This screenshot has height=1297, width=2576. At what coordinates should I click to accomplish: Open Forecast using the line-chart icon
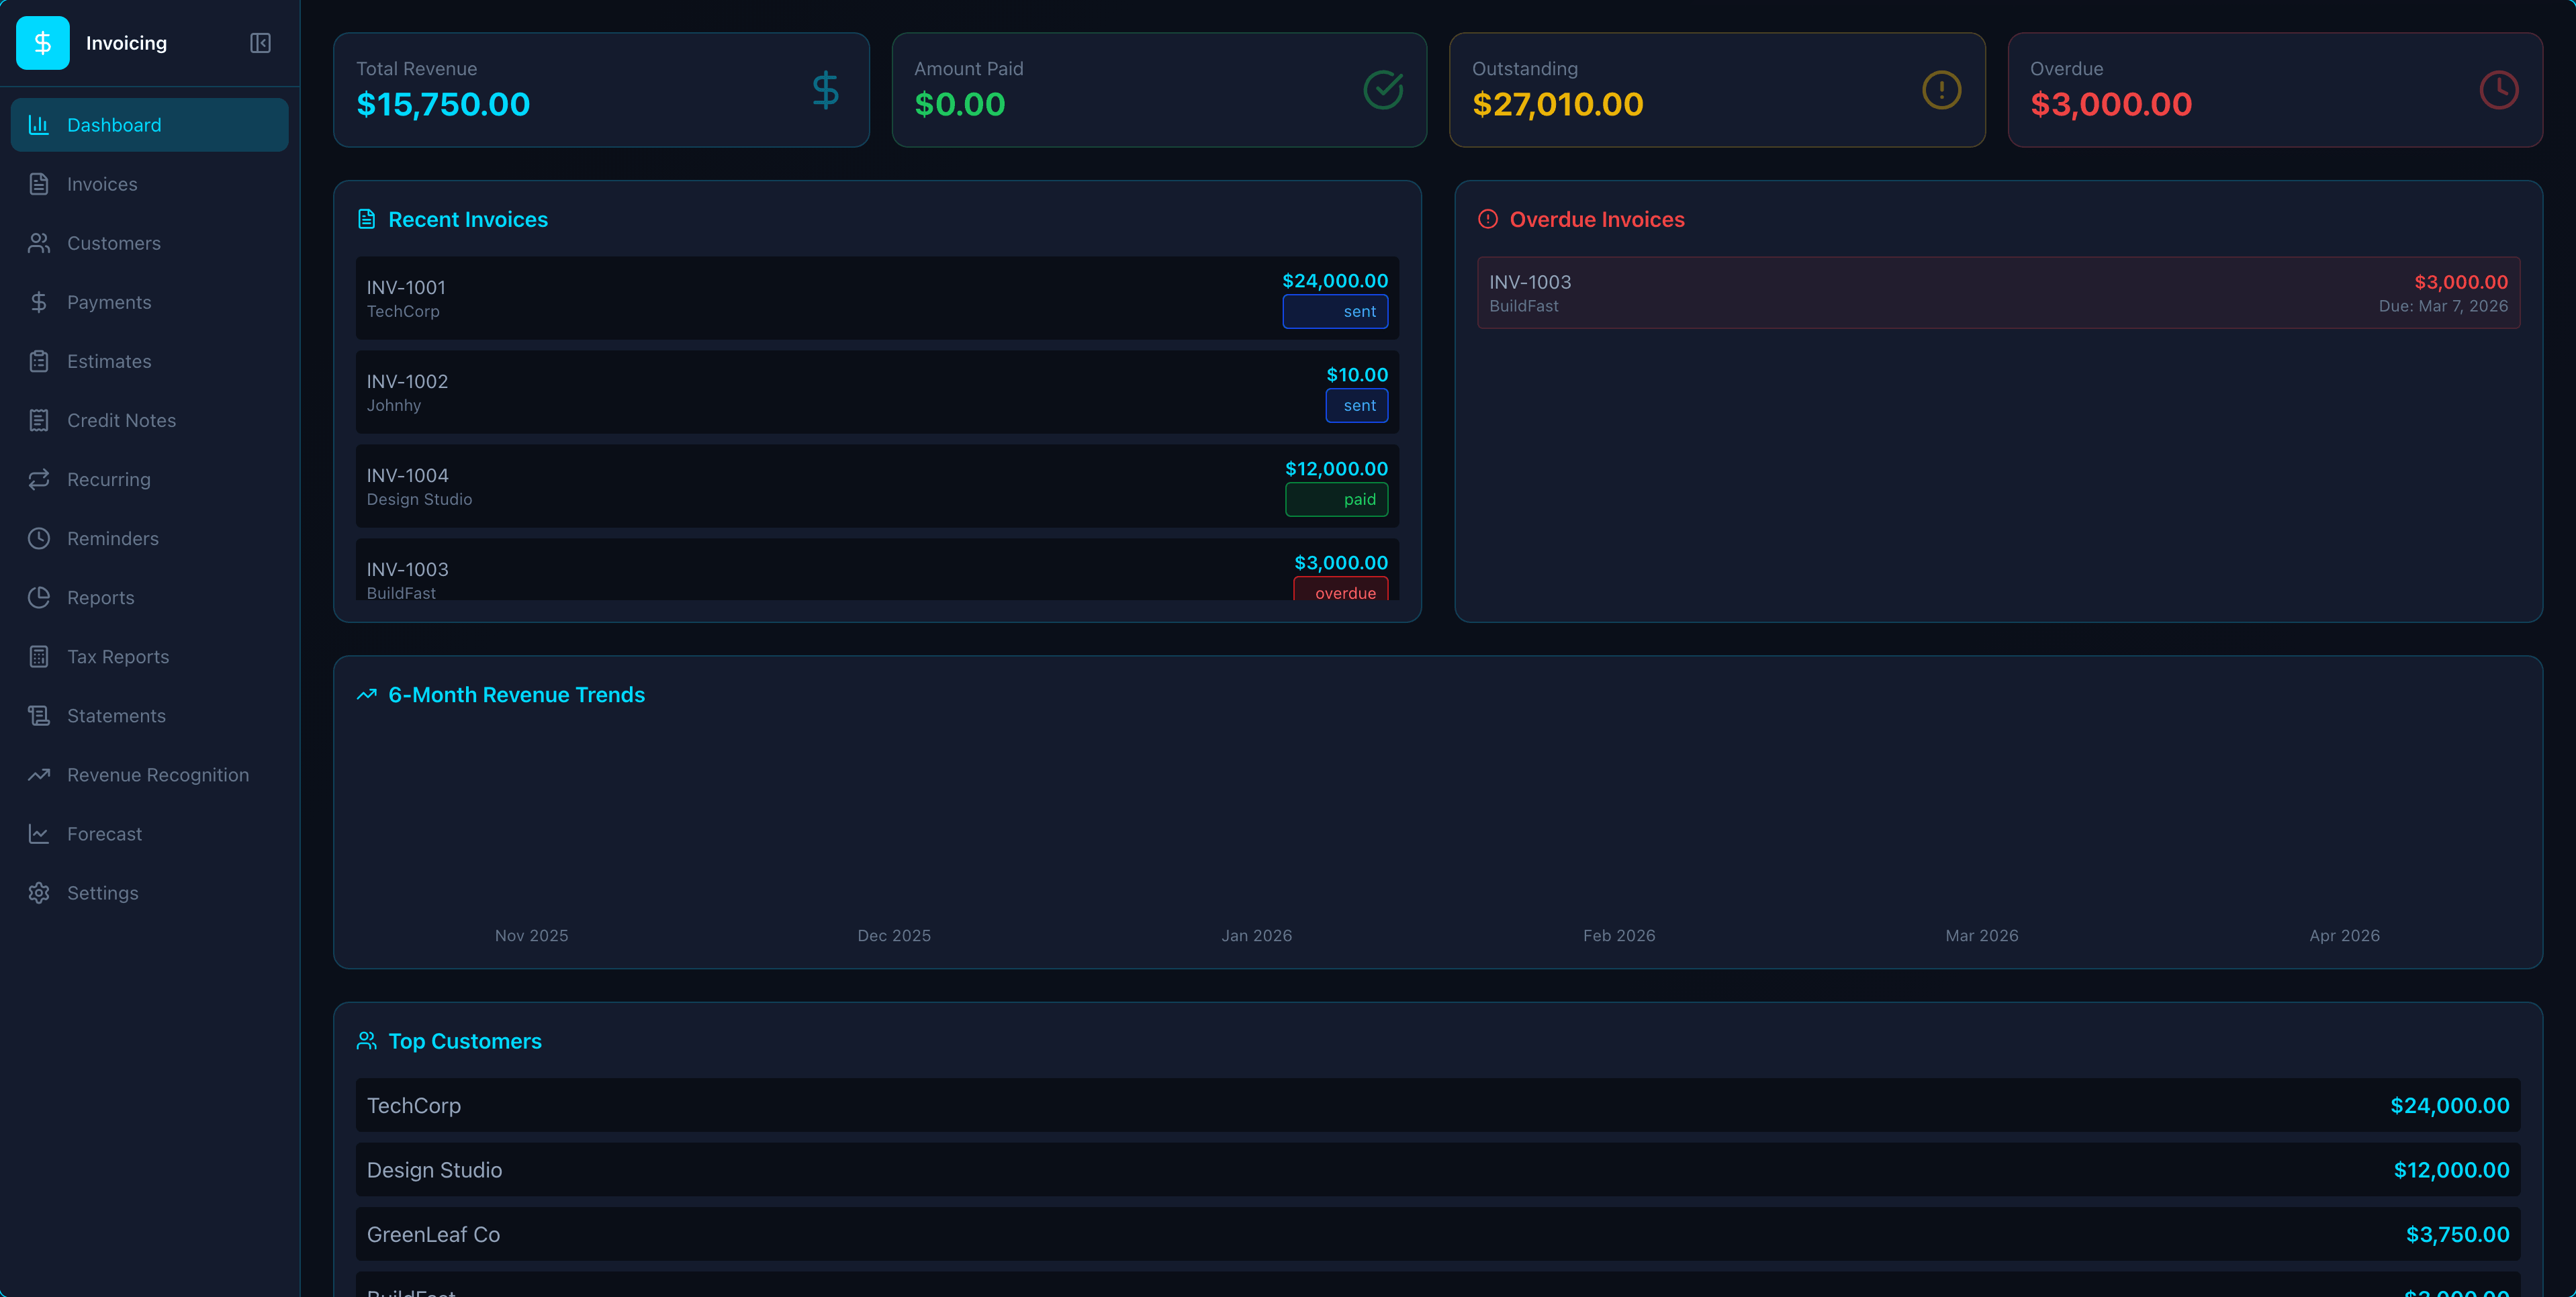(39, 833)
